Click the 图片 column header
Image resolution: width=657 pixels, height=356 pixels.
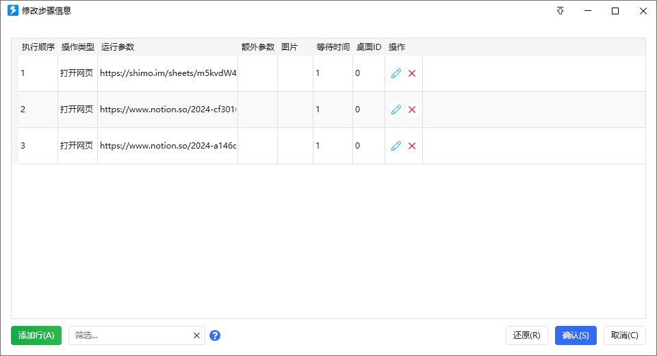289,47
